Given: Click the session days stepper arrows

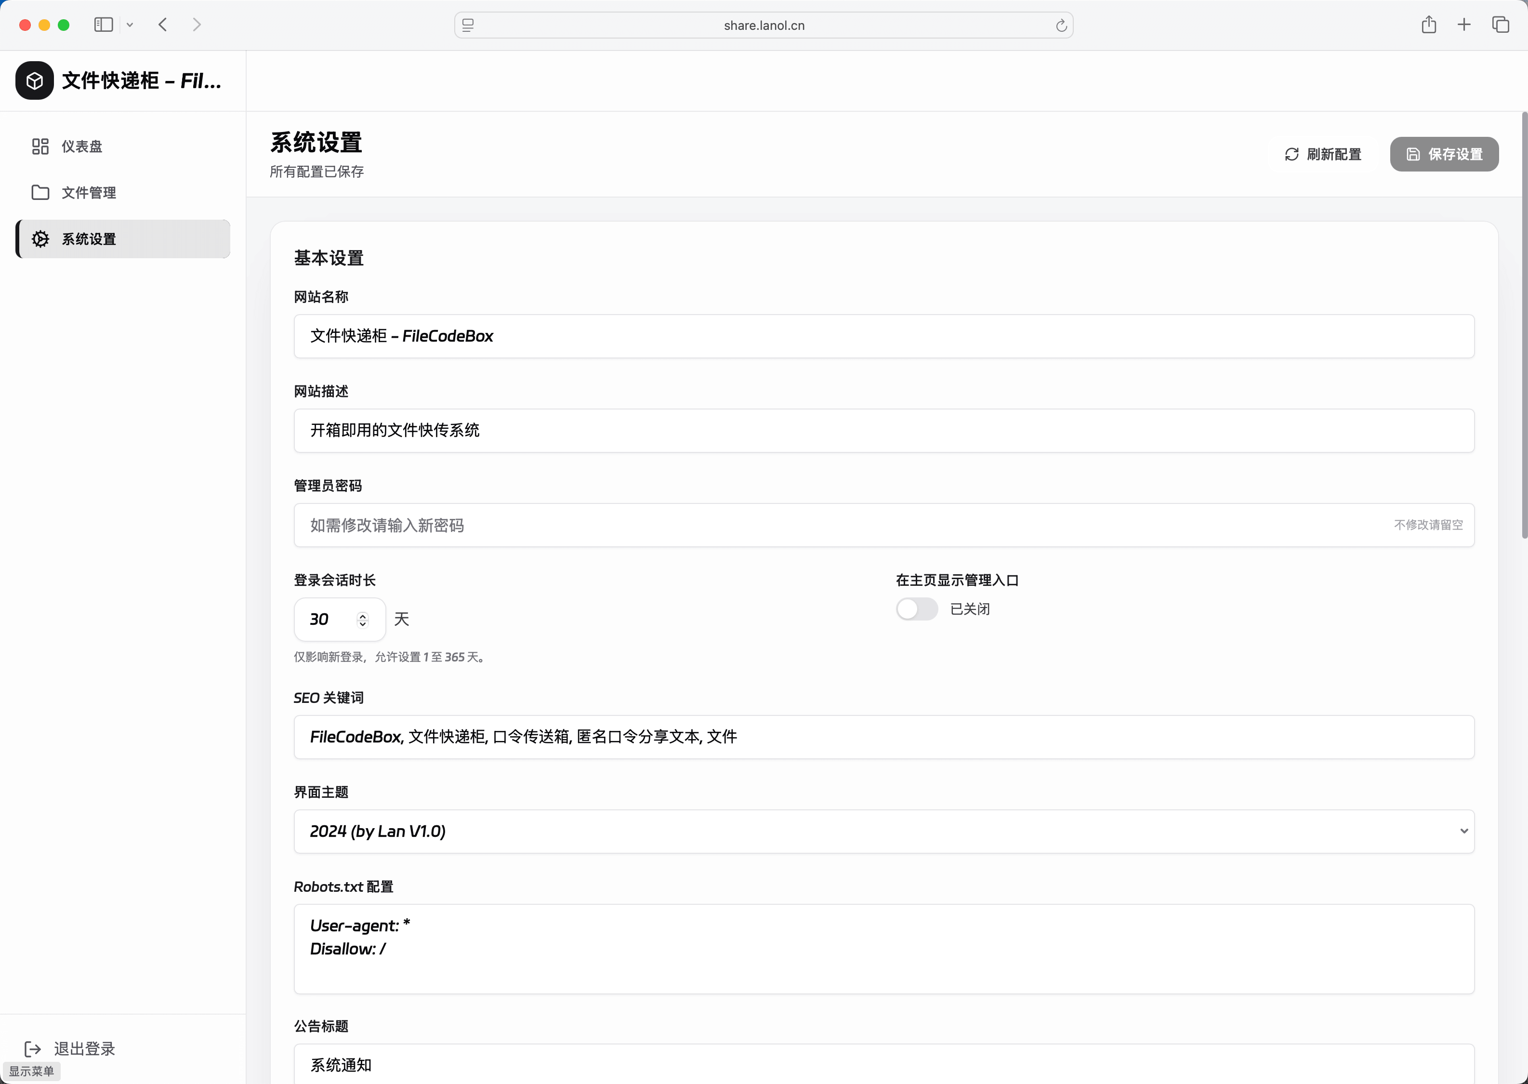Looking at the screenshot, I should [x=362, y=620].
